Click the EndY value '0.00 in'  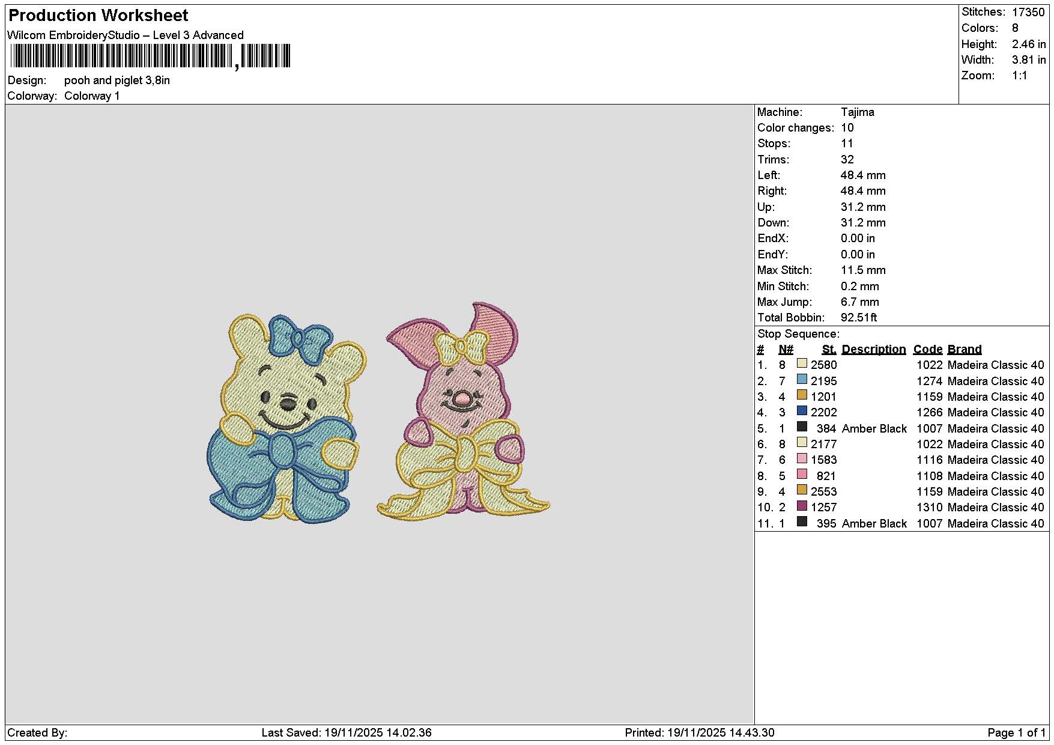pos(858,255)
